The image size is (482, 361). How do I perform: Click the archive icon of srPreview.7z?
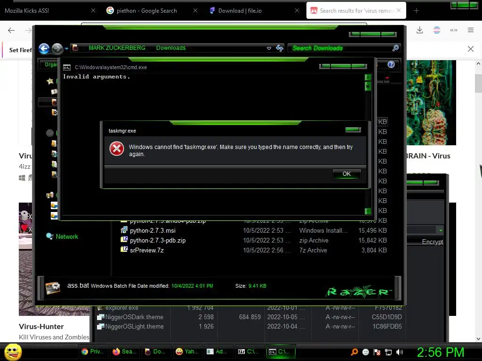[x=124, y=249]
